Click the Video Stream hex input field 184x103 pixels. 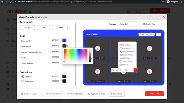pyautogui.click(x=56, y=46)
